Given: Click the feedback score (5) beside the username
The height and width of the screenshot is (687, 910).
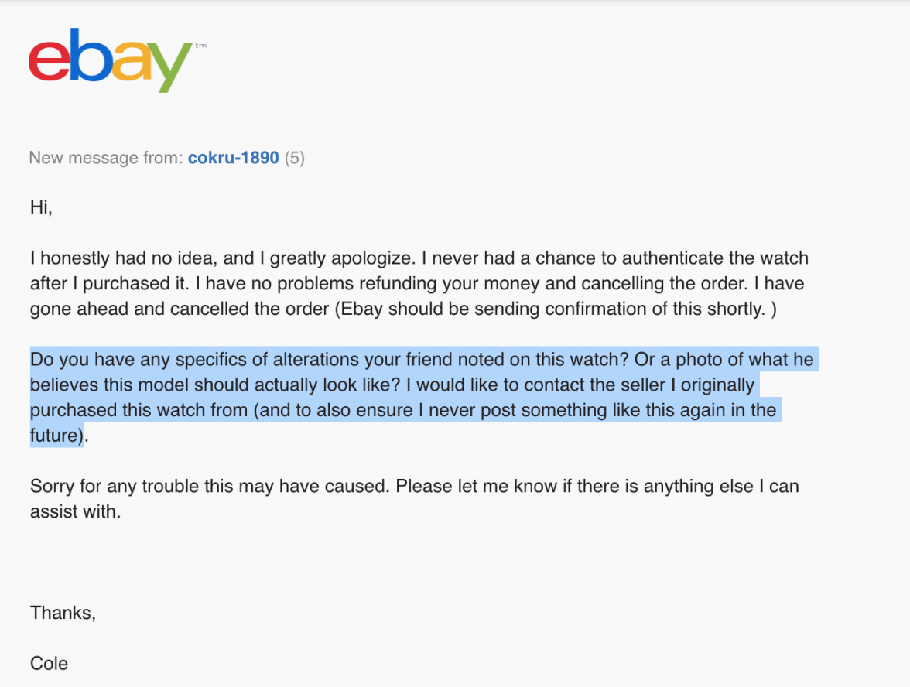Looking at the screenshot, I should click(294, 158).
